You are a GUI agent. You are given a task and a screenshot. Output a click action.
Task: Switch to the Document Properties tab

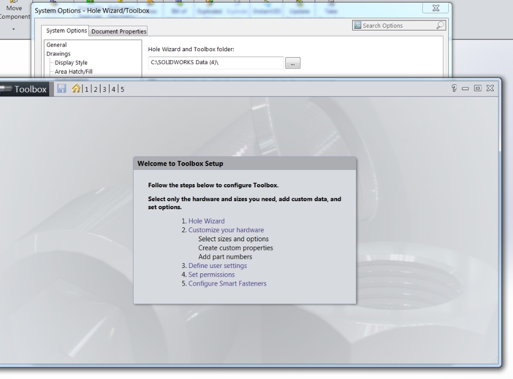coord(119,31)
